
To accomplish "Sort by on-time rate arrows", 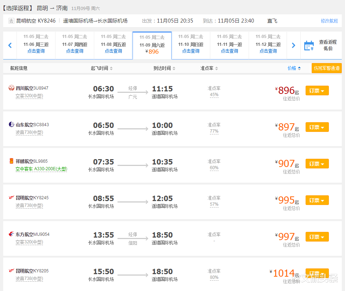I will tap(217, 68).
